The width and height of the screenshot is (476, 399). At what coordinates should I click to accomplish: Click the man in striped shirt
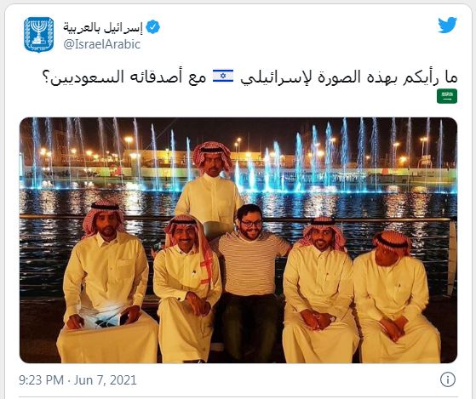(250, 282)
